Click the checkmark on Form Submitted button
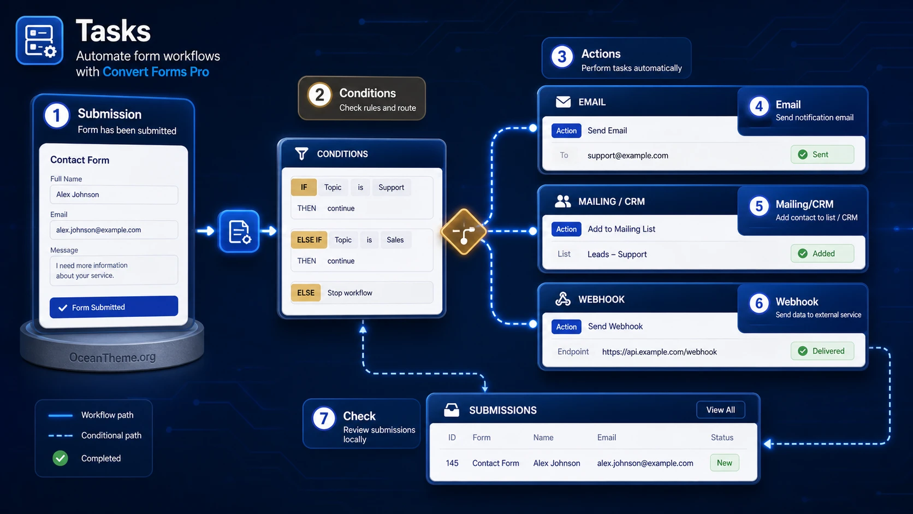The image size is (913, 514). pos(63,308)
